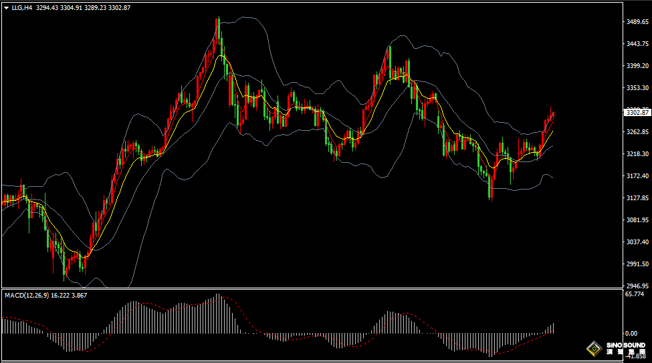652x363 pixels.
Task: Click the Sino Sound diamond logo icon
Action: [592, 348]
